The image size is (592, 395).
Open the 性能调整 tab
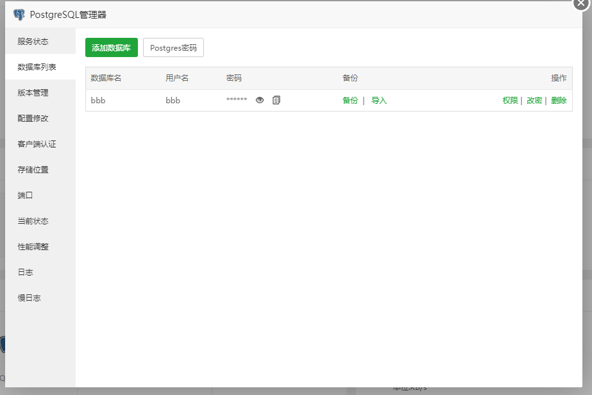point(40,247)
